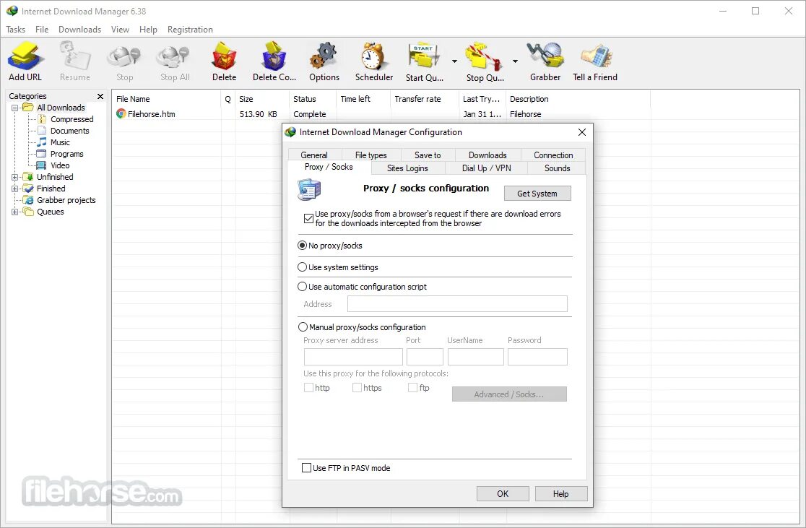Click the Stop All toolbar icon
This screenshot has width=806, height=528.
coord(174,56)
